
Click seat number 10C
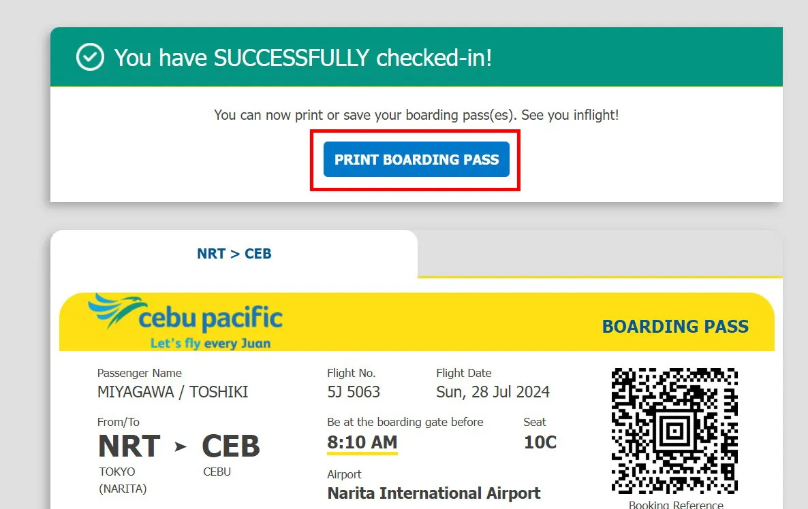pos(540,442)
